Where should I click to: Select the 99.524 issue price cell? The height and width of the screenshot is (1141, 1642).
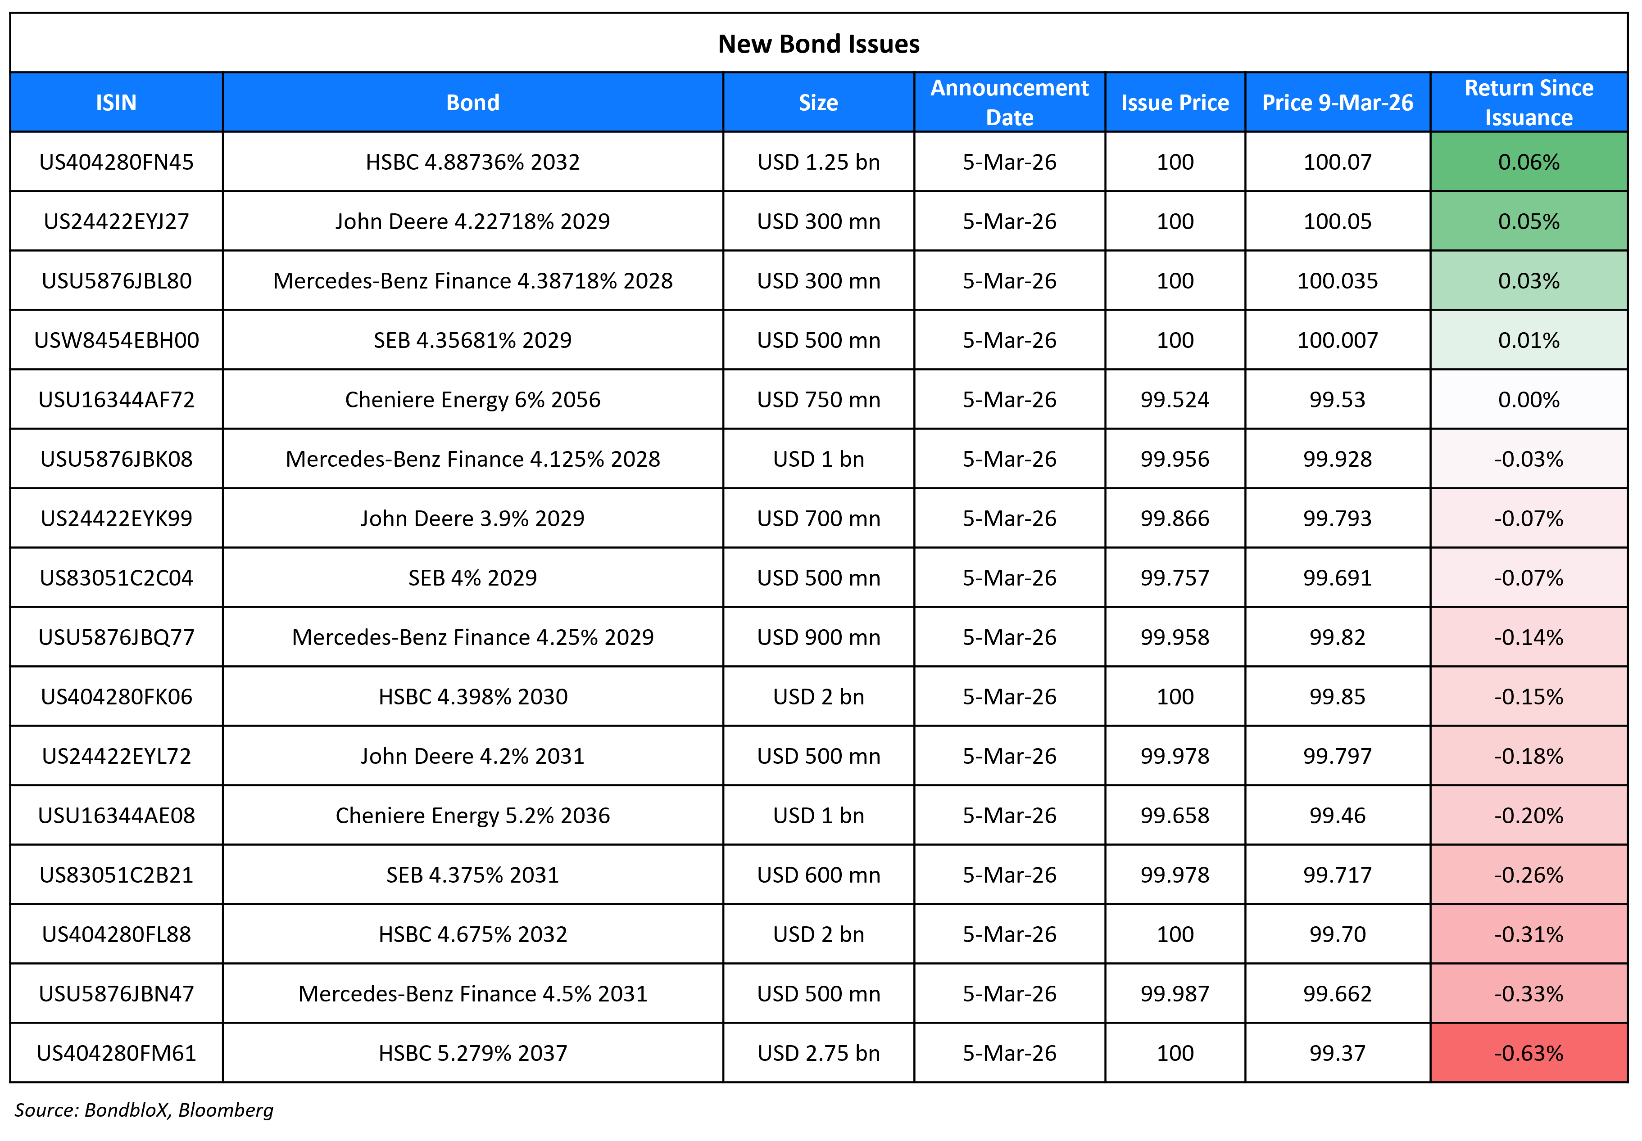pyautogui.click(x=1175, y=399)
